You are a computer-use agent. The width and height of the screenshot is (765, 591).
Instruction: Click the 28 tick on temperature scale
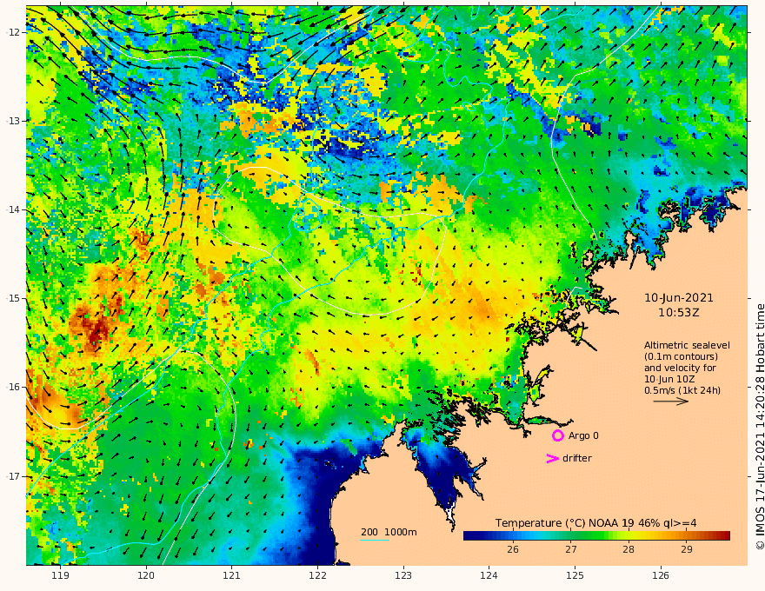(629, 549)
